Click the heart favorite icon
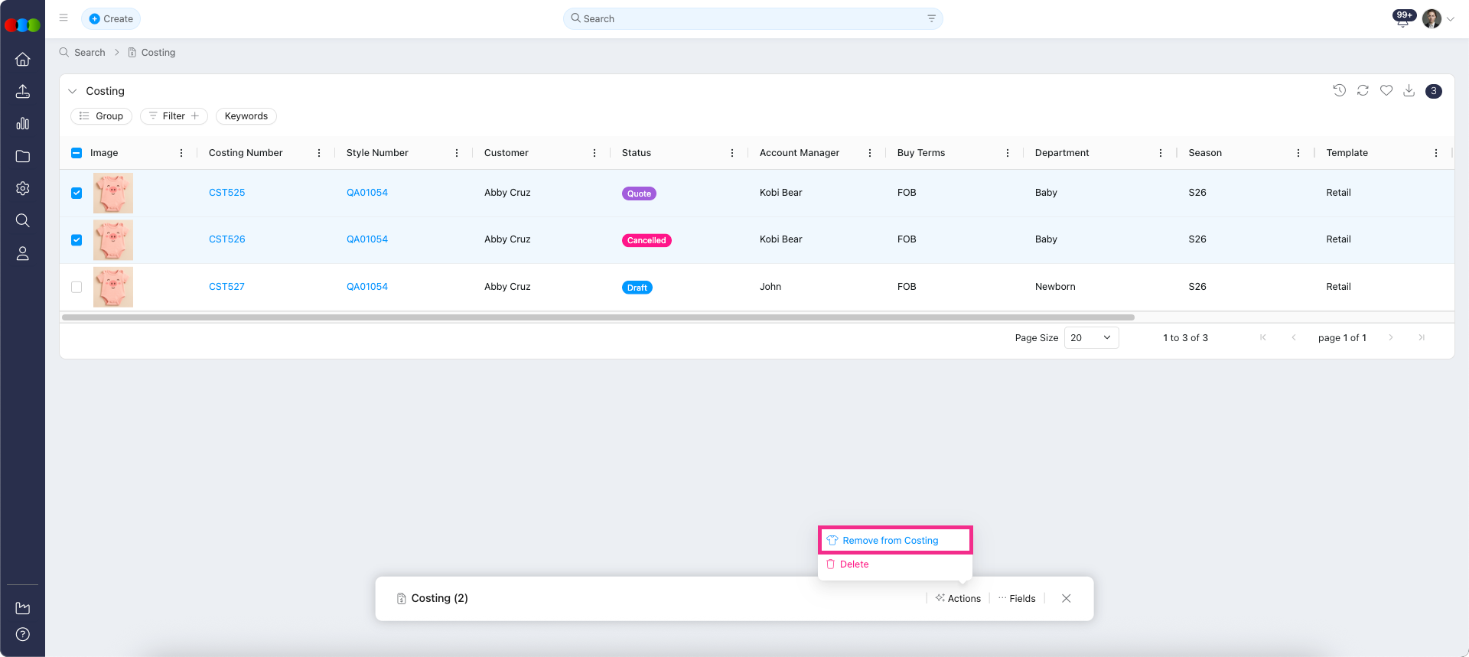Image resolution: width=1469 pixels, height=657 pixels. [x=1386, y=90]
